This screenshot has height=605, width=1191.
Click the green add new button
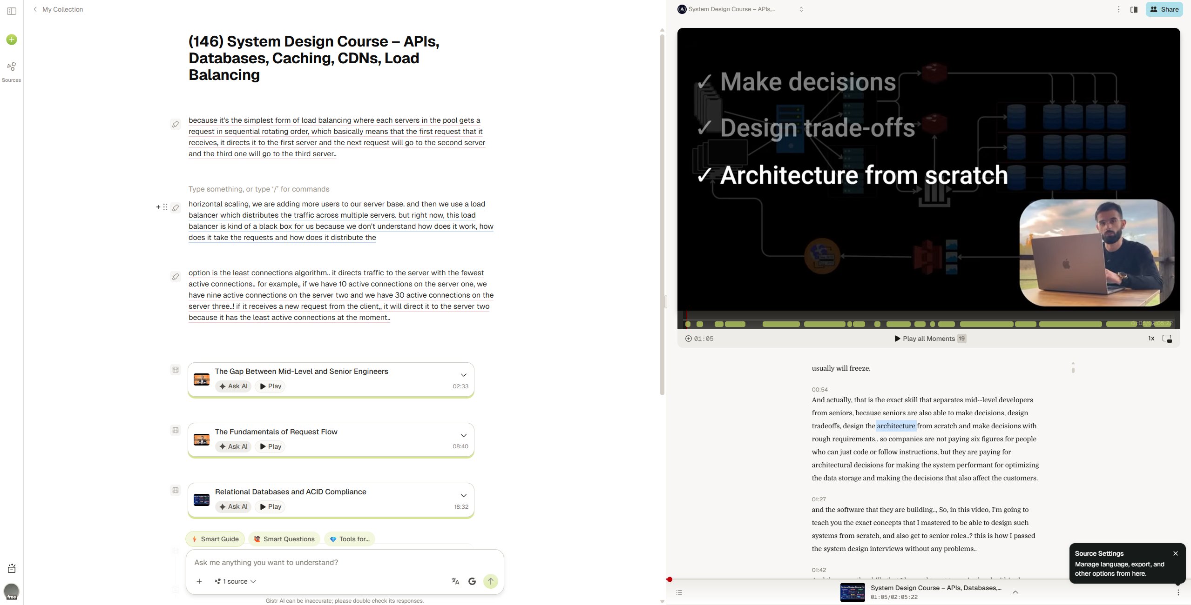click(12, 40)
